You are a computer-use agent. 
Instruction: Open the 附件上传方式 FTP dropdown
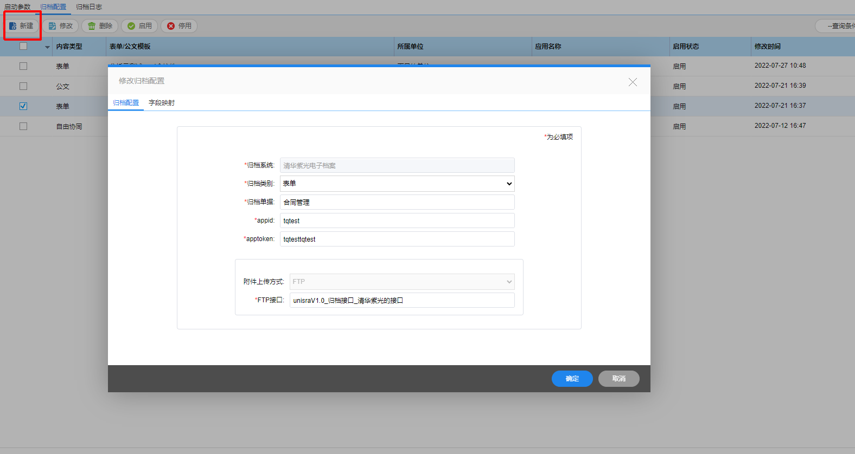401,282
